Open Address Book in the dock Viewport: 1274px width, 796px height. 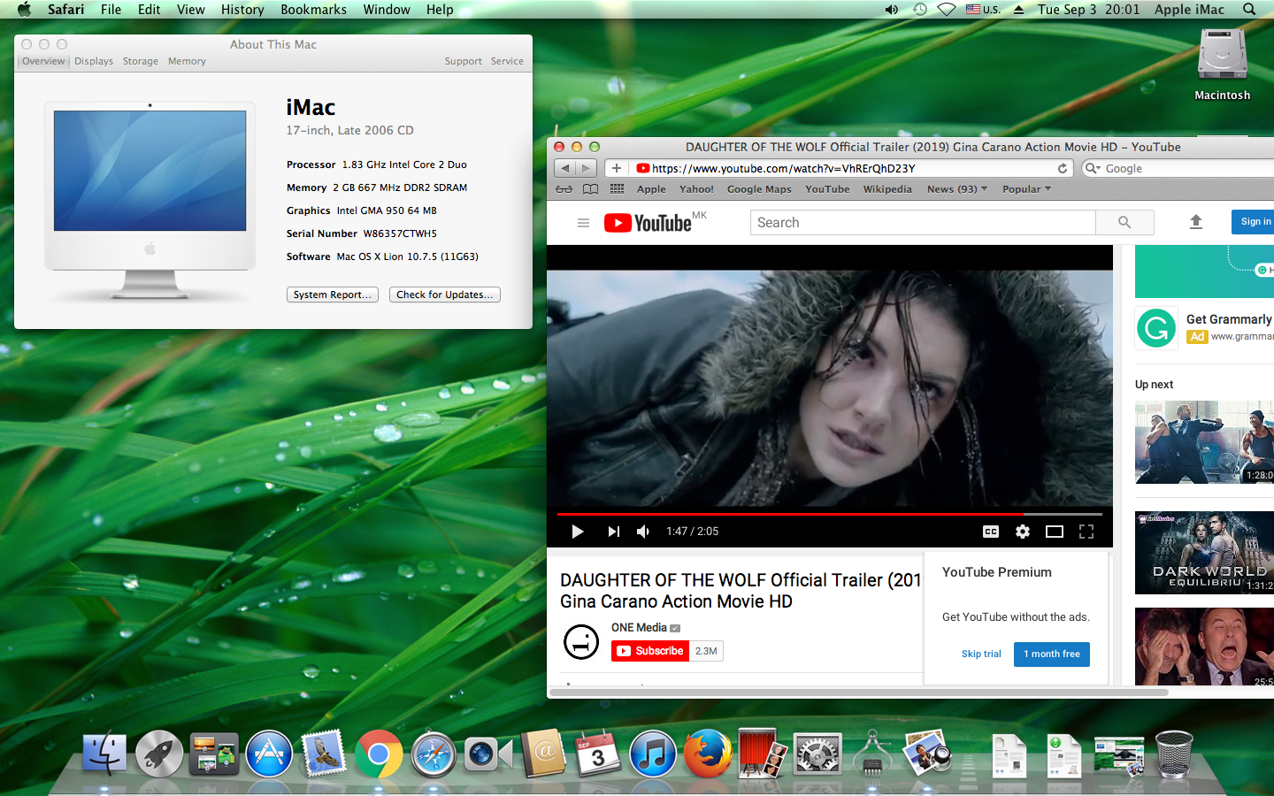(x=543, y=754)
